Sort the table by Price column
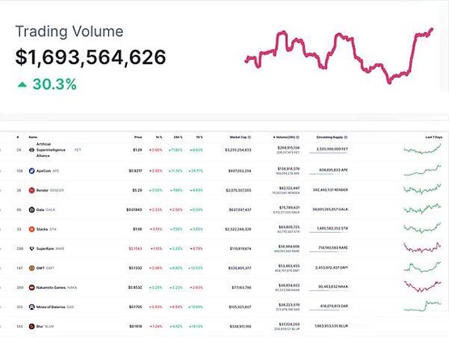The height and width of the screenshot is (338, 449). pos(138,137)
